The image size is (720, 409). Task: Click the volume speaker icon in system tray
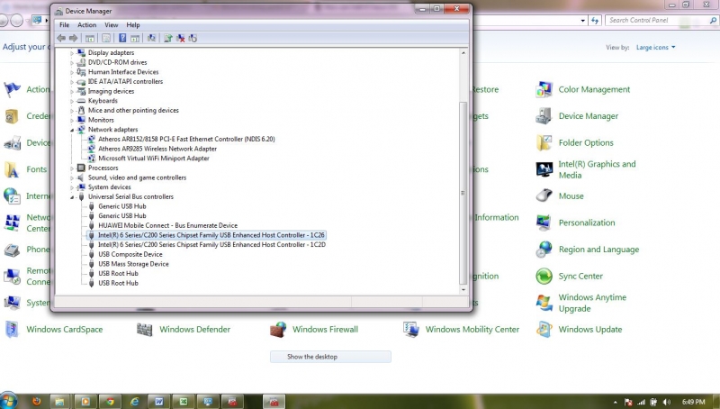pyautogui.click(x=666, y=400)
